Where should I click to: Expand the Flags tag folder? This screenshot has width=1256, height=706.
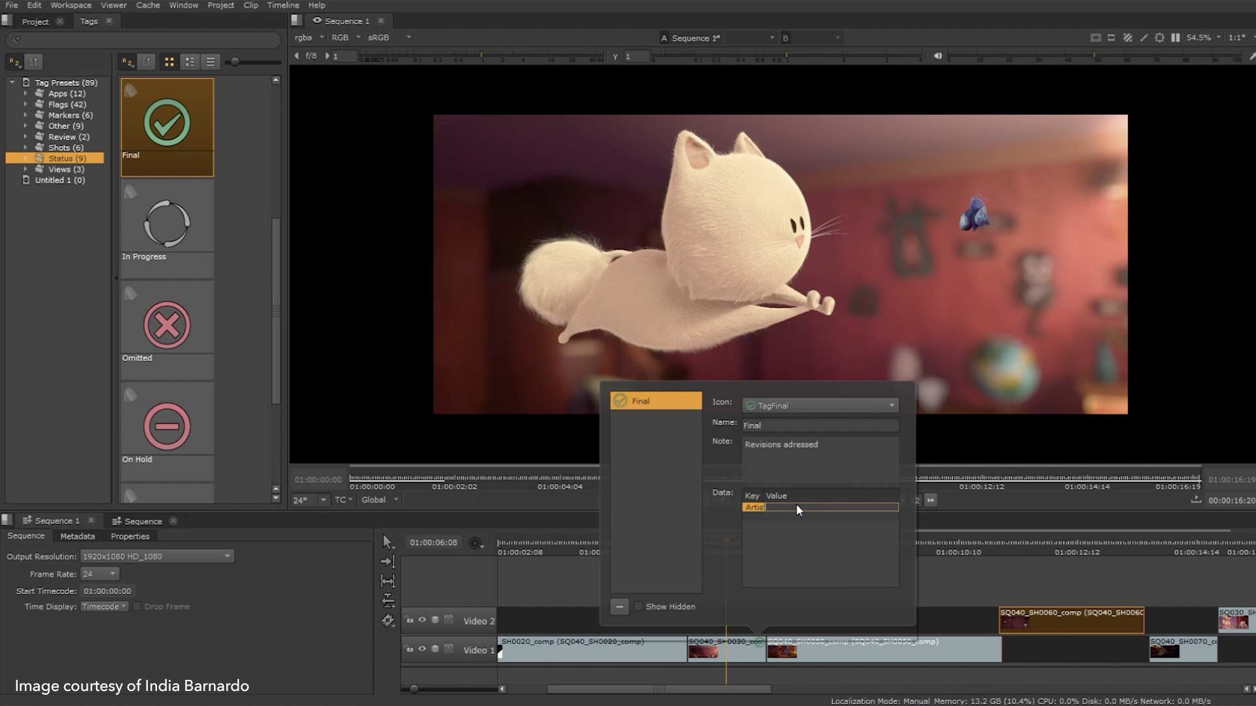click(x=26, y=105)
